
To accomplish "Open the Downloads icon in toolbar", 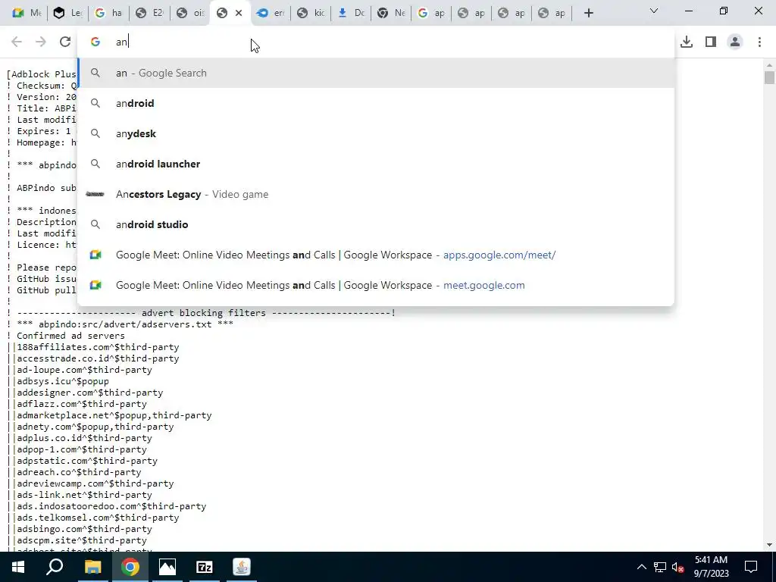I will [x=687, y=42].
